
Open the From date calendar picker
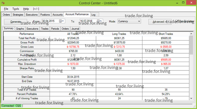(62, 21)
